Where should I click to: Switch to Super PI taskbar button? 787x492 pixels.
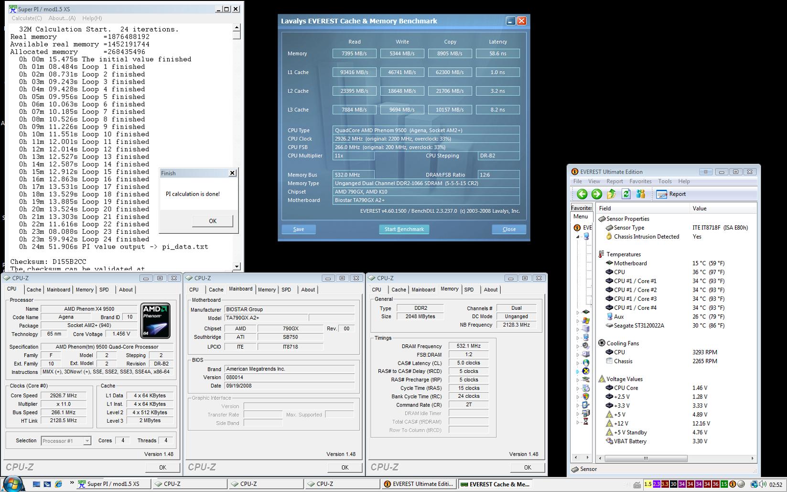point(114,484)
